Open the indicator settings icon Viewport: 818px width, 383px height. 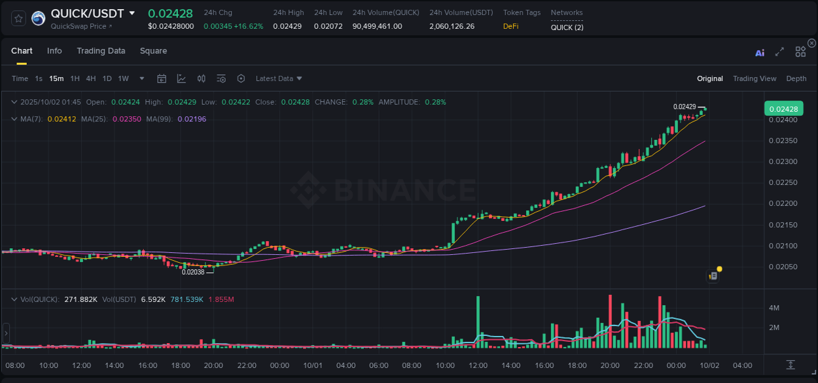point(221,78)
